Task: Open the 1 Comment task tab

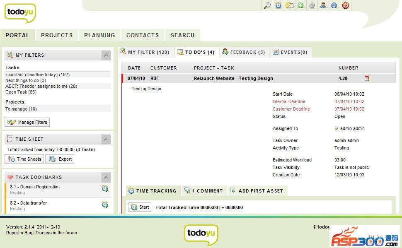Action: coord(204,191)
